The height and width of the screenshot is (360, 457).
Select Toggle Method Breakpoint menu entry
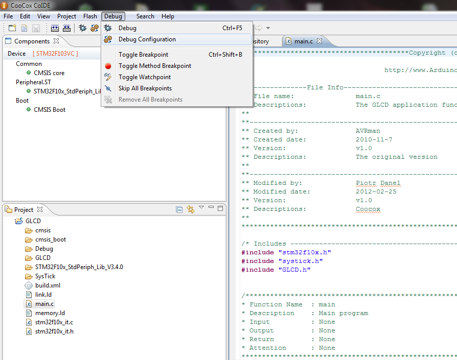point(177,66)
